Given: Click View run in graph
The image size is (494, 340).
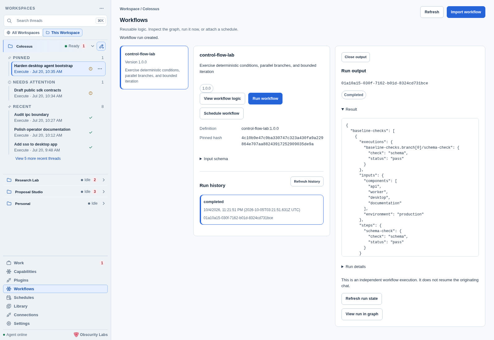Looking at the screenshot, I should [362, 314].
